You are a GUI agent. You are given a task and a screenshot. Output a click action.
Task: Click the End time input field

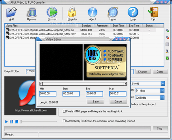point(94,94)
